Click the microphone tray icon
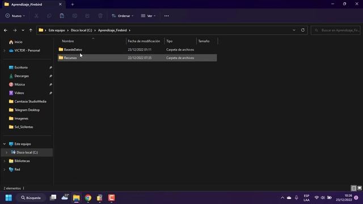The height and width of the screenshot is (204, 363). (296, 198)
